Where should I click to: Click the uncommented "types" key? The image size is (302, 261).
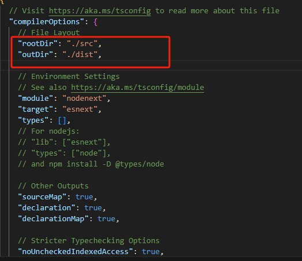pos(33,120)
